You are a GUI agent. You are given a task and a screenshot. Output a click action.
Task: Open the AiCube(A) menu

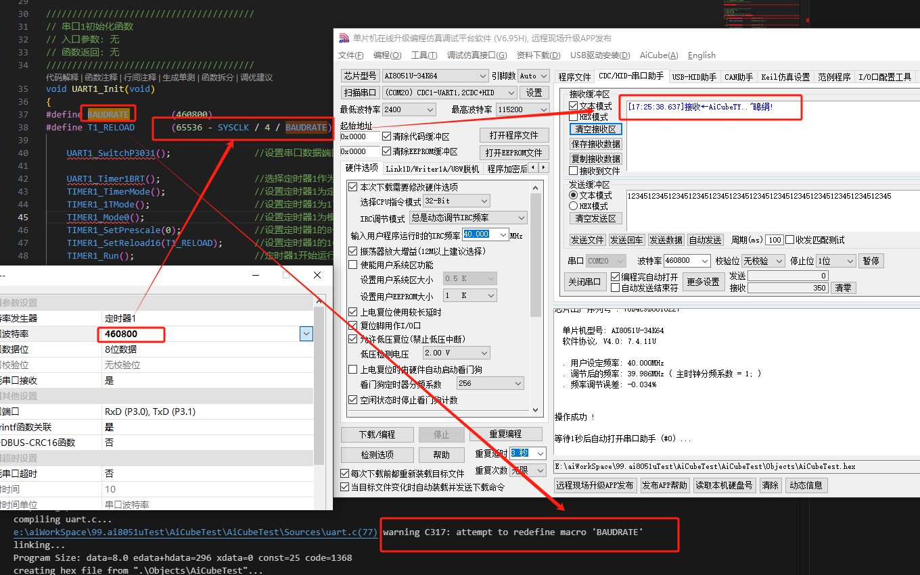(x=659, y=55)
